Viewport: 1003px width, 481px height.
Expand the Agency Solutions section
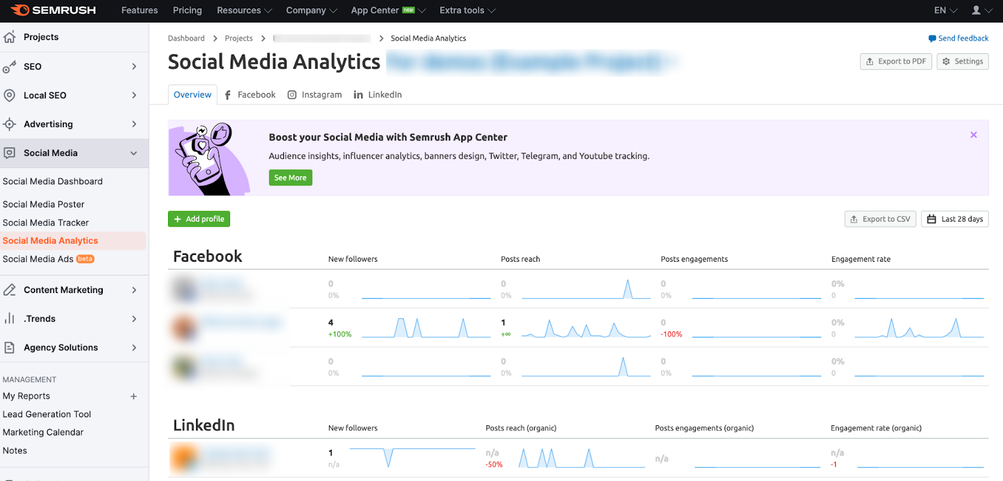[134, 348]
